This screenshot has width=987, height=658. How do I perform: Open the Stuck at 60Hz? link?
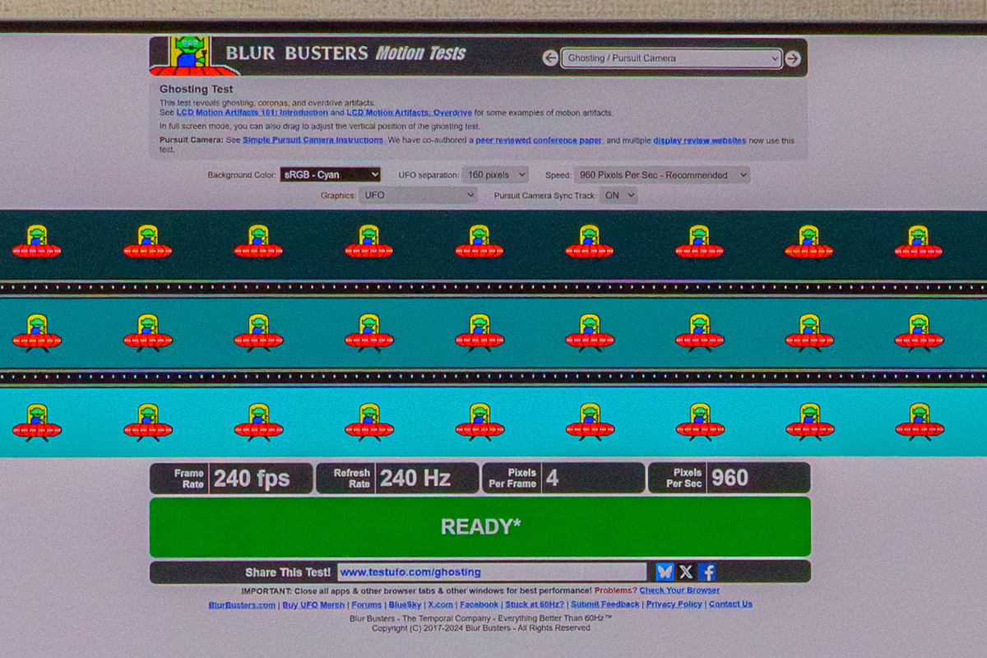point(535,605)
